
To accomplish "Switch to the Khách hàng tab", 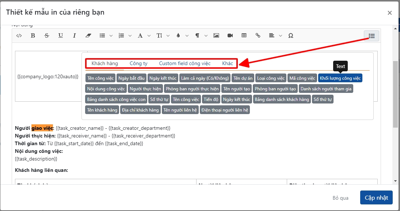I will tap(105, 63).
